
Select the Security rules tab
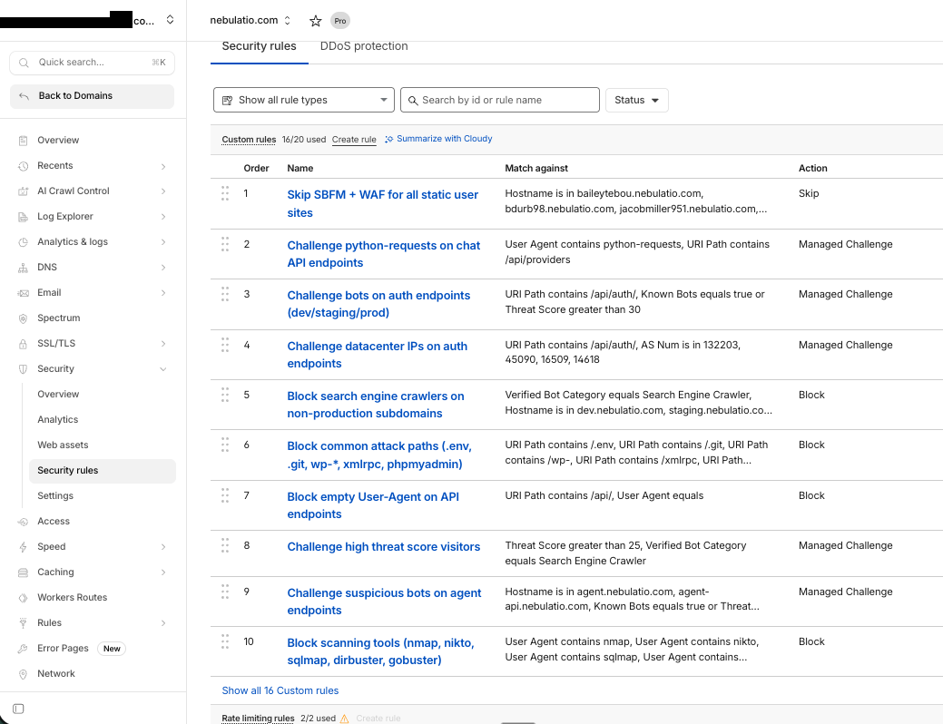(x=259, y=45)
